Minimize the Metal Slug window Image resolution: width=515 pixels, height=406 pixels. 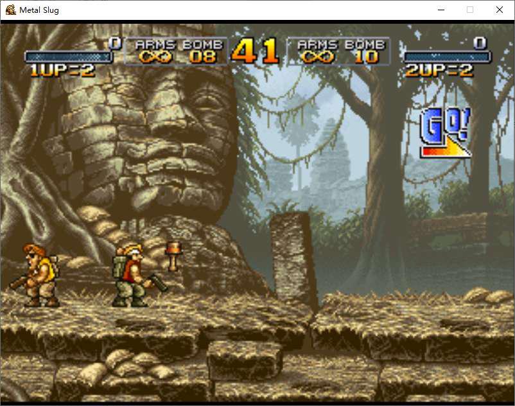pyautogui.click(x=441, y=10)
